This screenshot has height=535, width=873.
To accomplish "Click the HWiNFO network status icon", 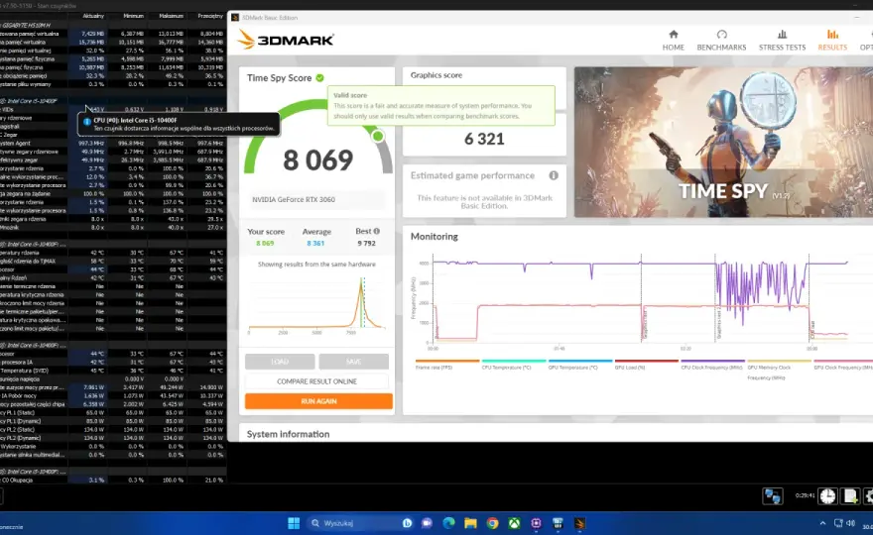I will pyautogui.click(x=772, y=496).
